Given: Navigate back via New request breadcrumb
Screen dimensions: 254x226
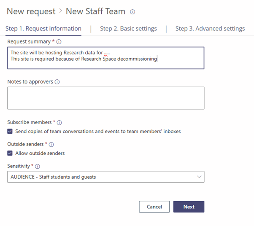Looking at the screenshot, I should tap(31, 11).
